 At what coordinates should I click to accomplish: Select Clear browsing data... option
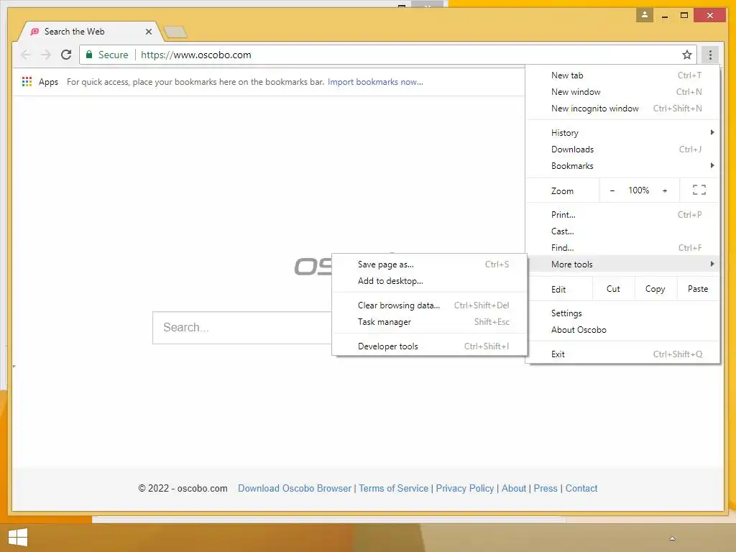430,305
